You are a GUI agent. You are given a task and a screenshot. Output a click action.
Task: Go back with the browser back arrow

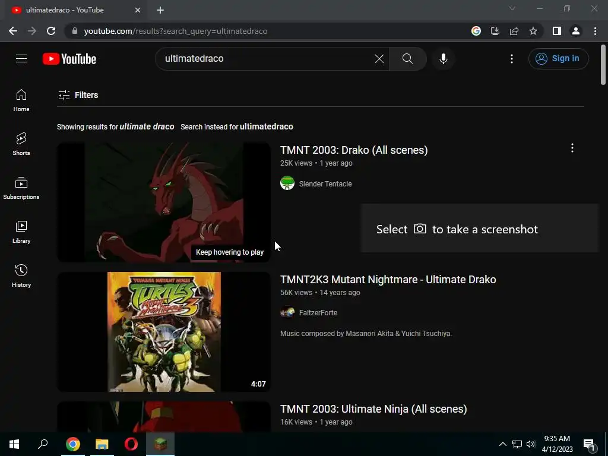(13, 31)
